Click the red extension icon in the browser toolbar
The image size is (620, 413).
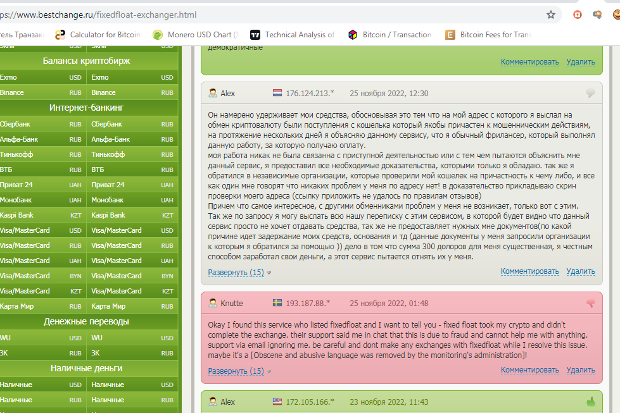[x=578, y=15]
